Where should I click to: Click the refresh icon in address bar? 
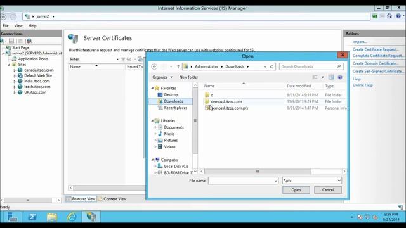pos(272,66)
